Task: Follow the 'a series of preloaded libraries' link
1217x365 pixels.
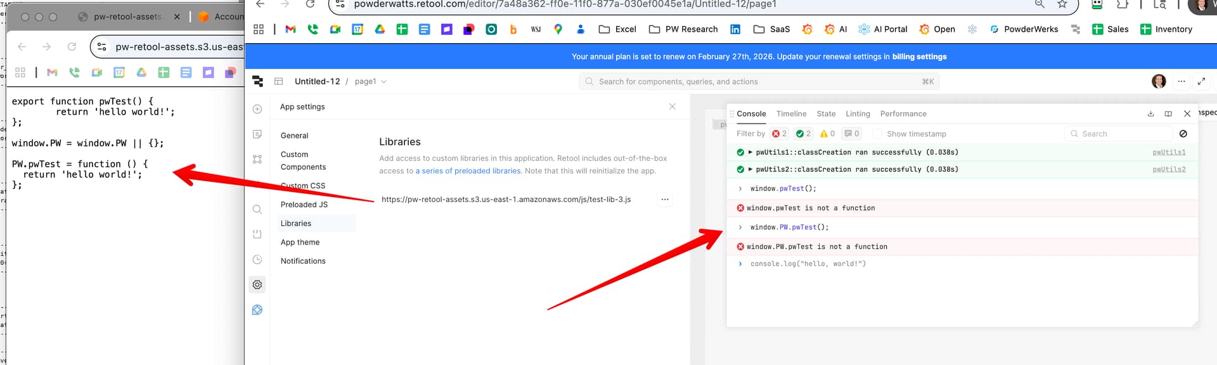Action: (468, 171)
